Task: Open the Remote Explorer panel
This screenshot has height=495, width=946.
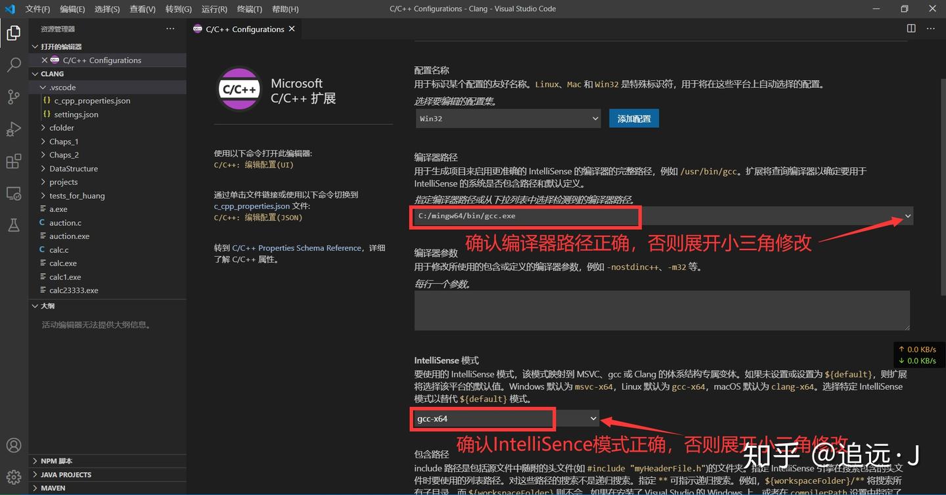Action: 13,193
